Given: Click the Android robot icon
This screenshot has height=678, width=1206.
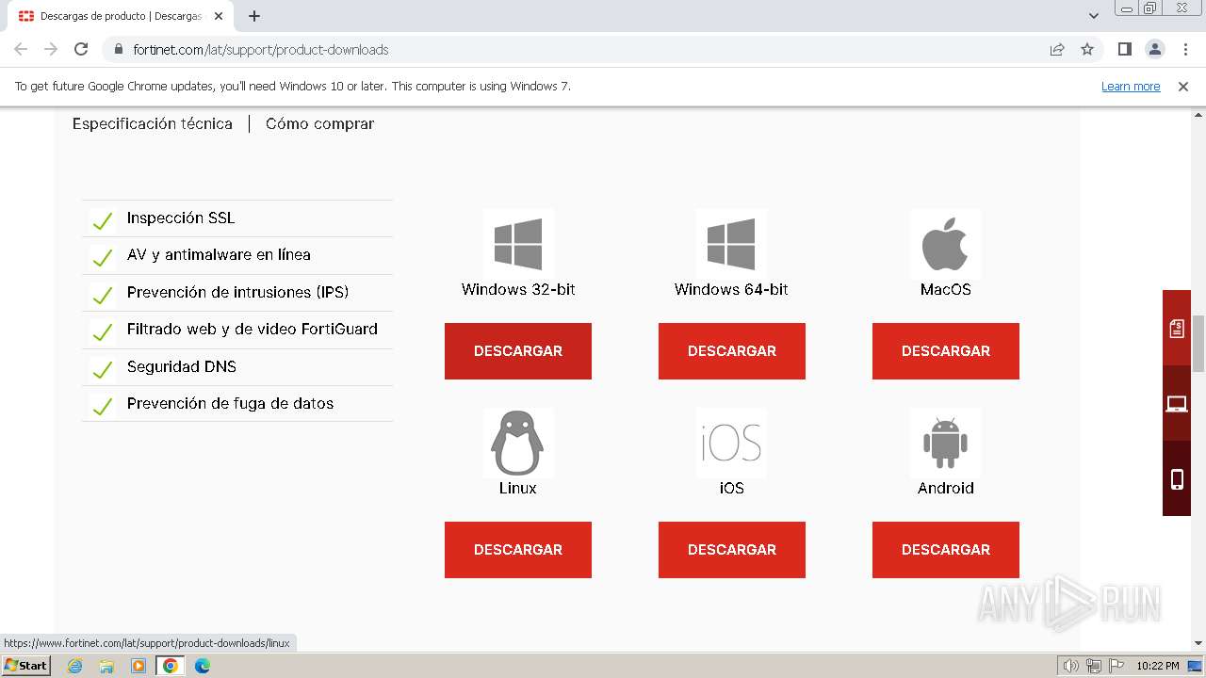Looking at the screenshot, I should pyautogui.click(x=945, y=443).
